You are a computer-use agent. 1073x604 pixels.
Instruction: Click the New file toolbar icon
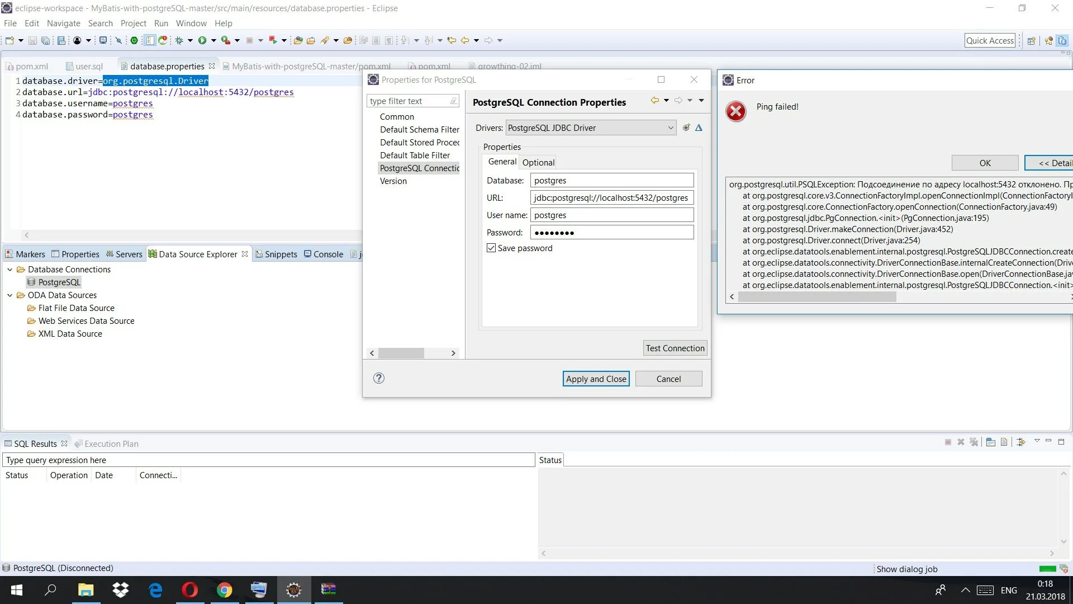[10, 40]
